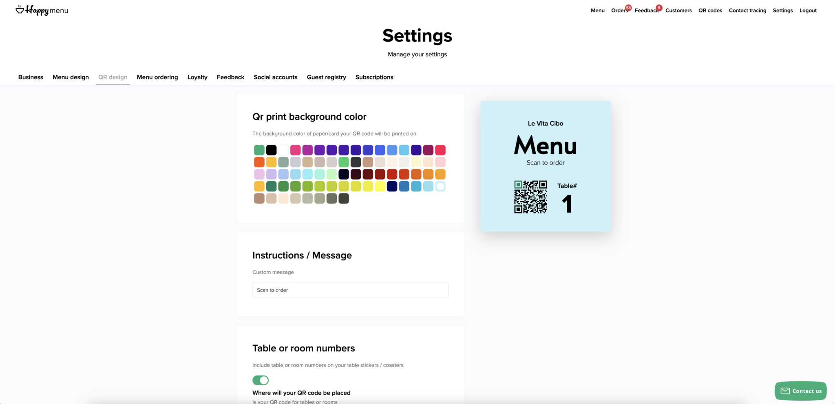Disable table or room numbers toggle
The height and width of the screenshot is (404, 835).
[261, 380]
